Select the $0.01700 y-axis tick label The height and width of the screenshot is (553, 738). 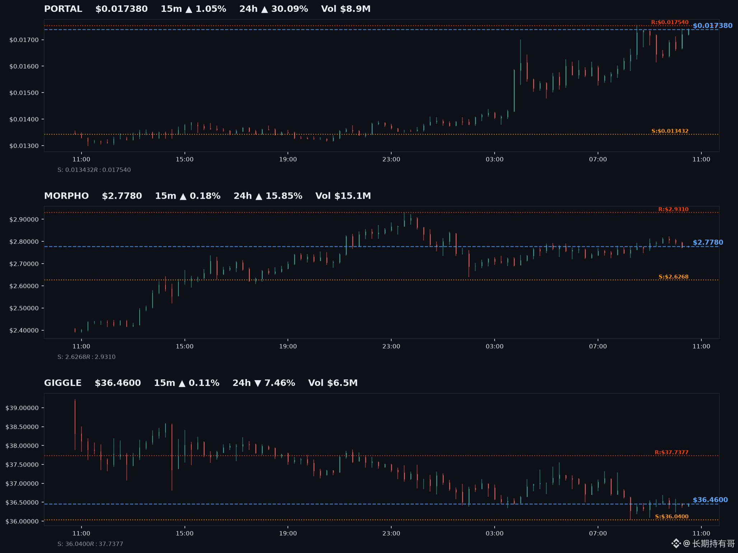24,40
